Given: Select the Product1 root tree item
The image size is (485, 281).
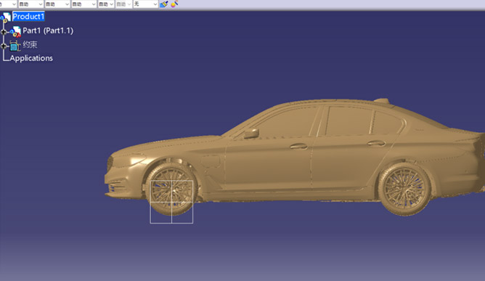Looking at the screenshot, I should [28, 17].
